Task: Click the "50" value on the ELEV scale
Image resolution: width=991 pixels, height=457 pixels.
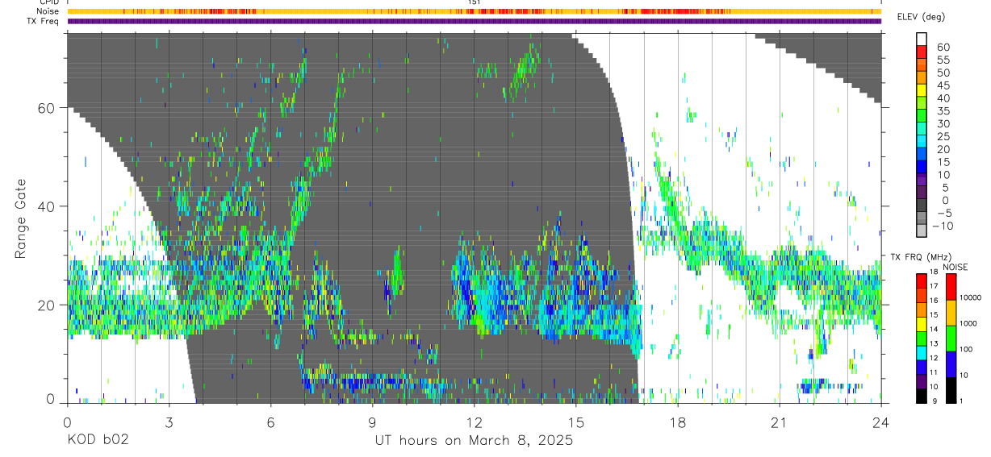Action: (943, 73)
